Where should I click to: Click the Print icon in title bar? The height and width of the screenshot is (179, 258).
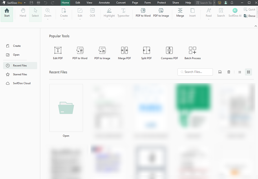[x=39, y=3]
